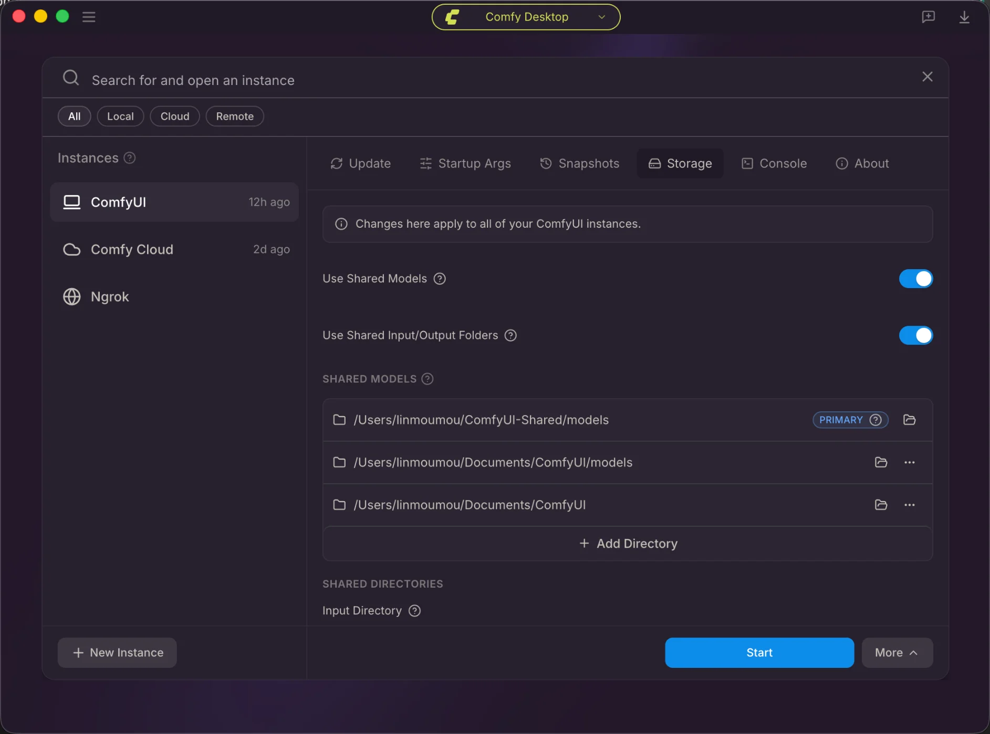Click Add Directory button
The width and height of the screenshot is (990, 734).
coord(628,544)
